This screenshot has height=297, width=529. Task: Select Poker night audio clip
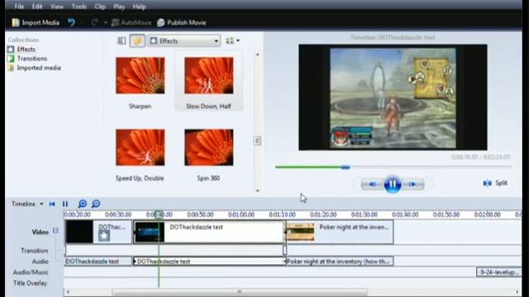[x=340, y=262]
